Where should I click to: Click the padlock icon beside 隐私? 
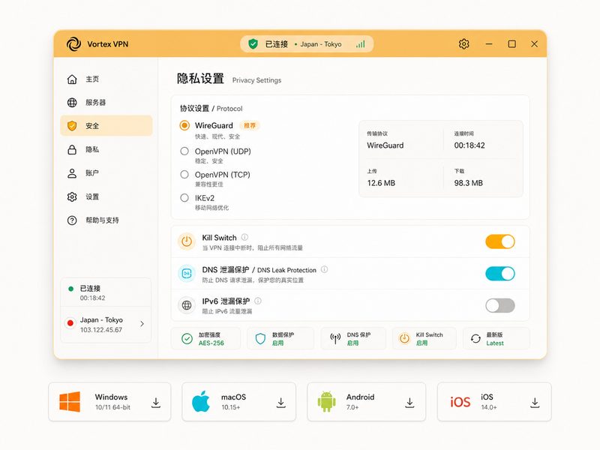point(72,149)
